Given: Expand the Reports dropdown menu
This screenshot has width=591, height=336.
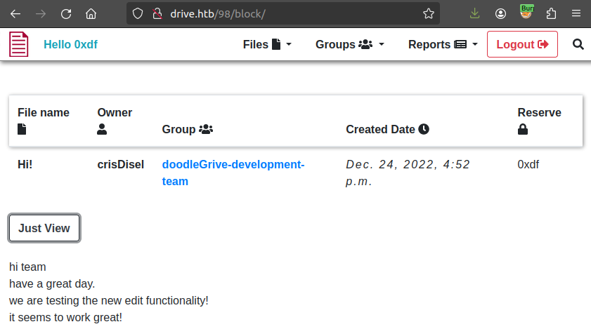Looking at the screenshot, I should (443, 44).
